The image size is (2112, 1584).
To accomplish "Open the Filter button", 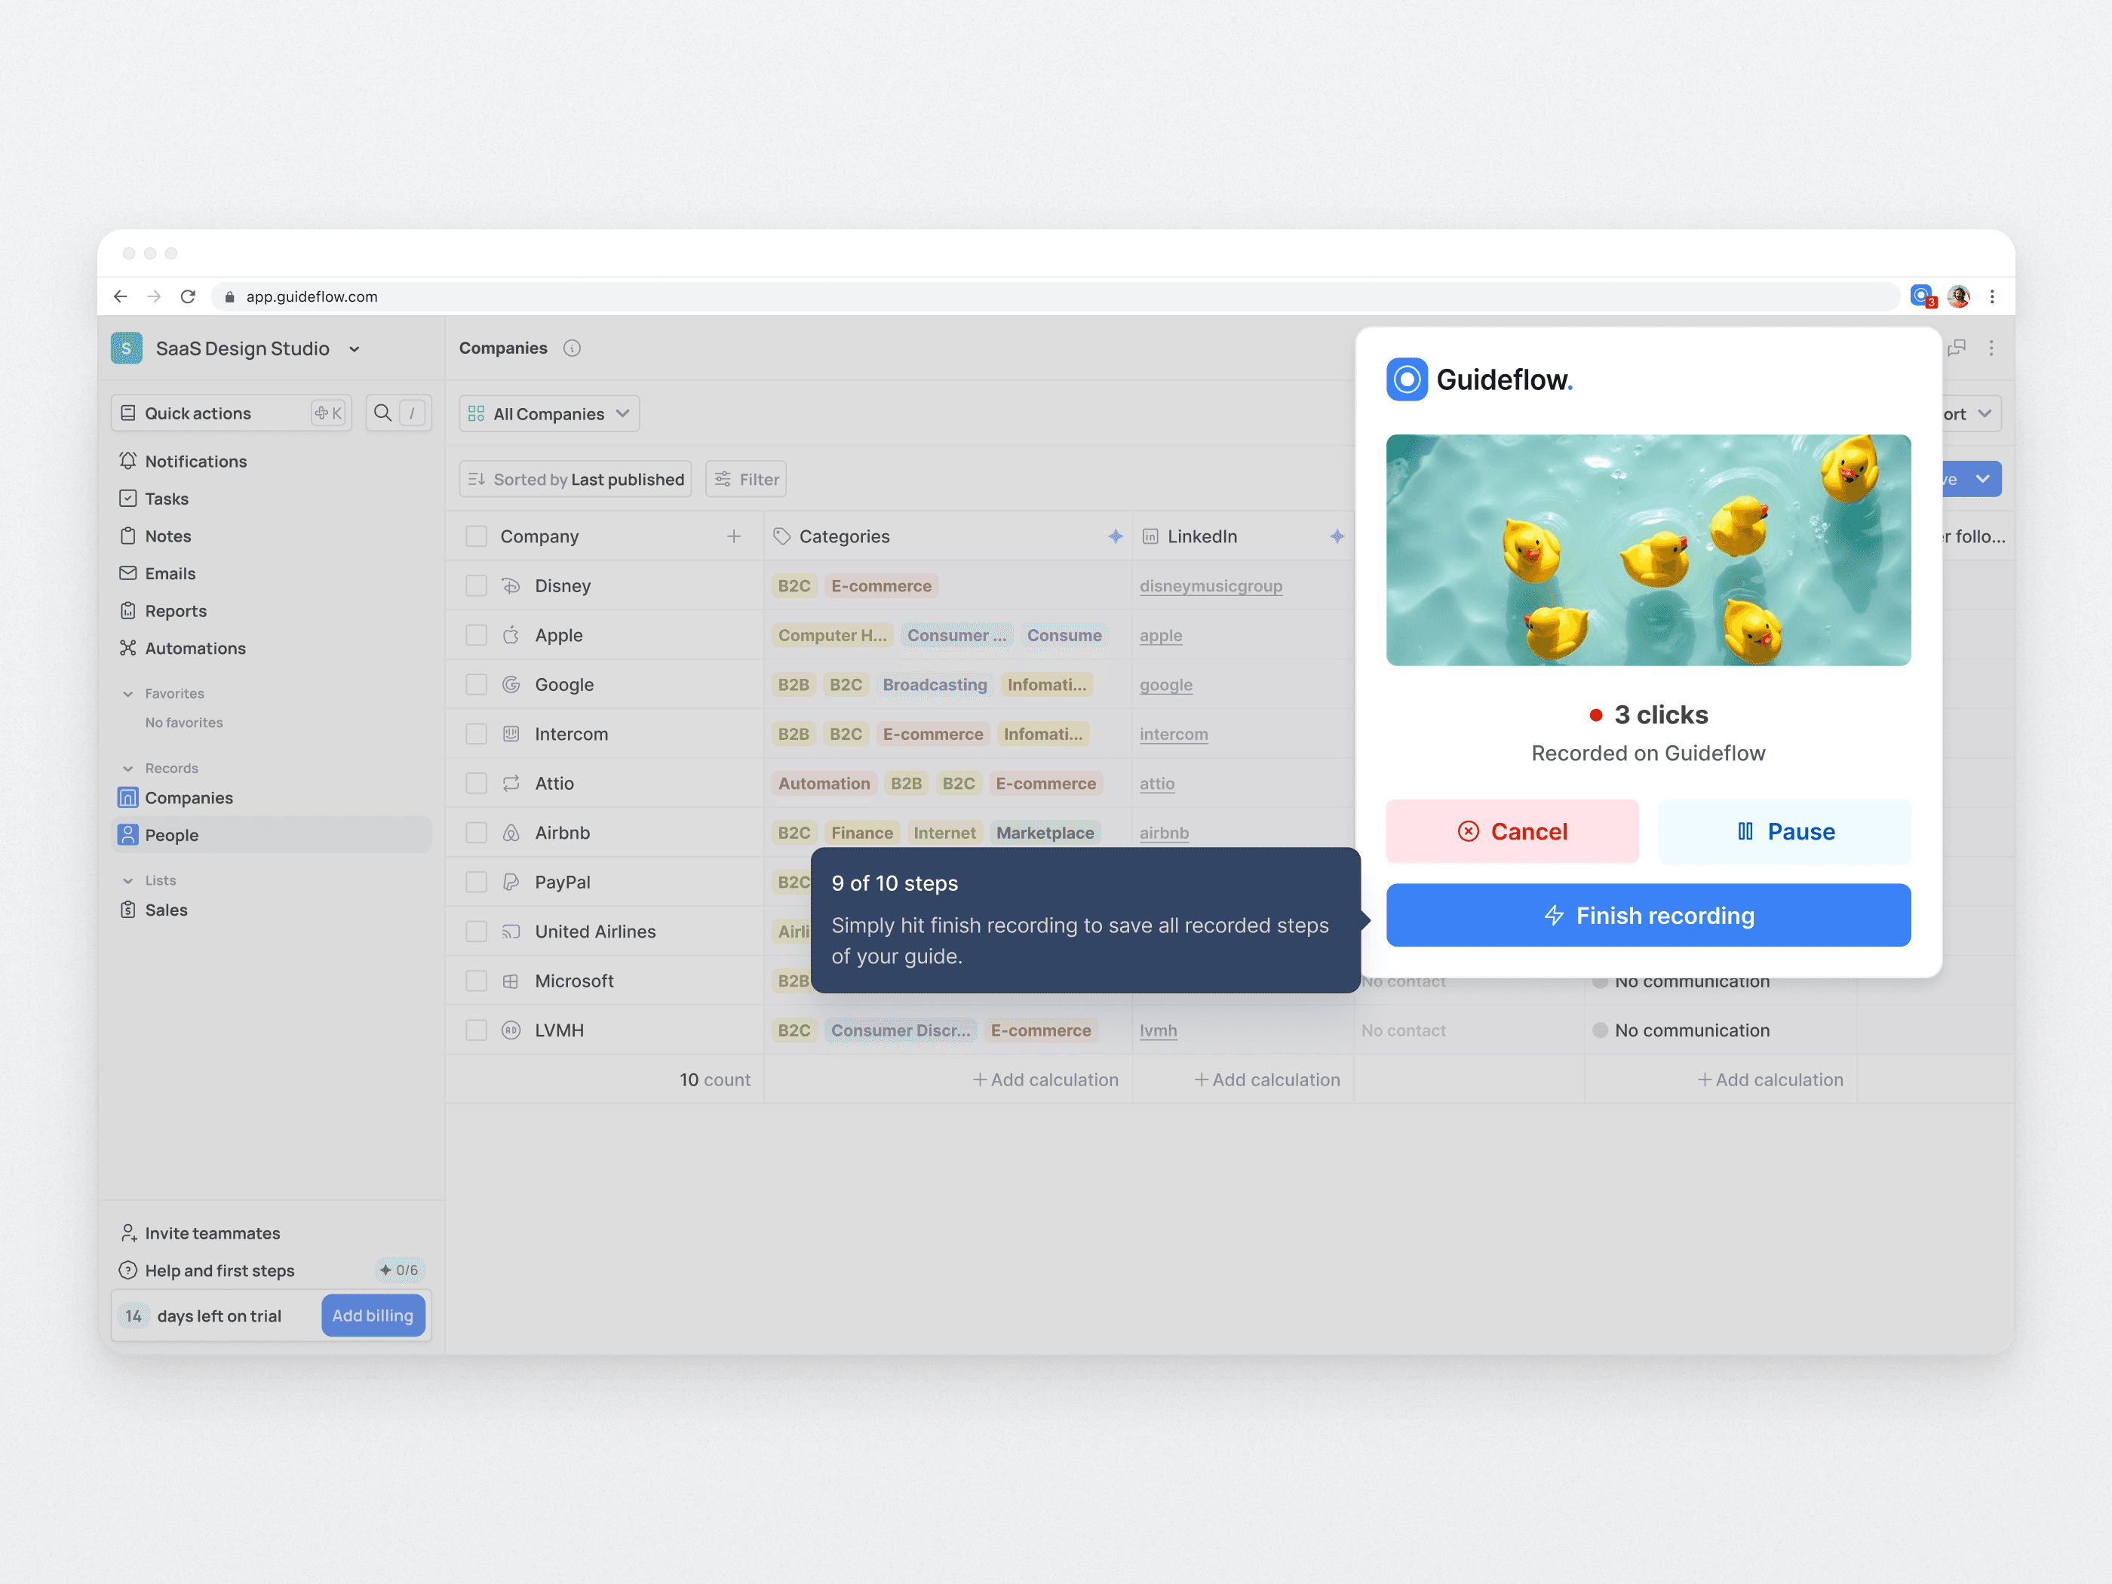I will [747, 479].
